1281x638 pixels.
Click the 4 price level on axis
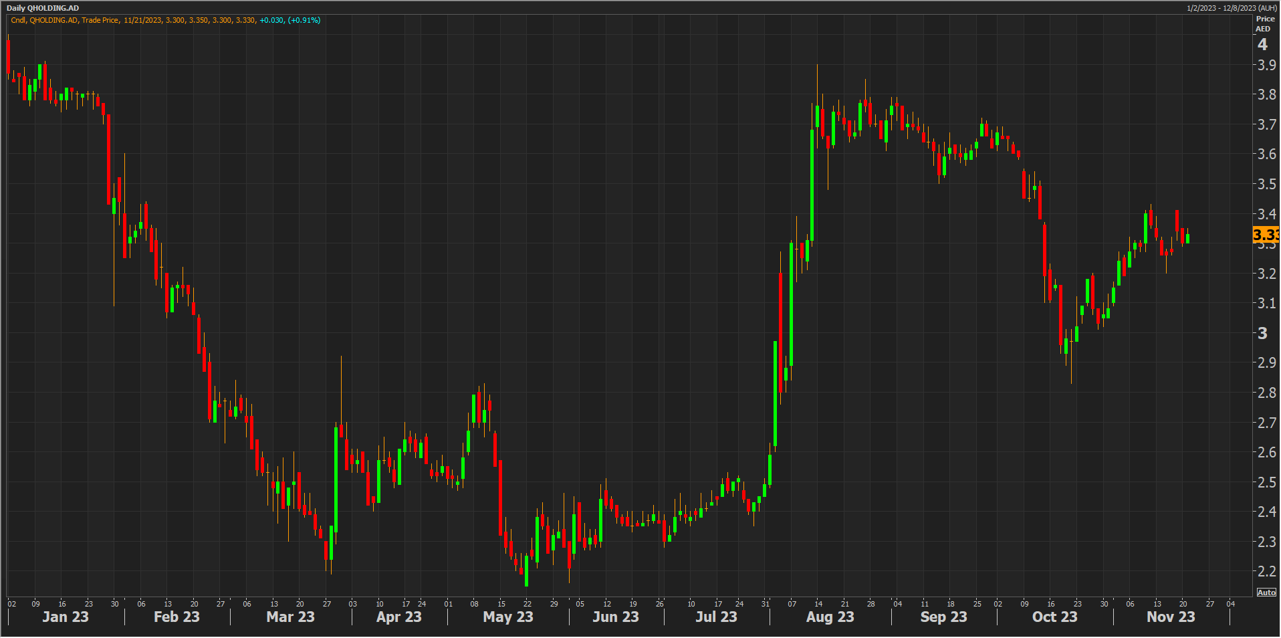click(x=1262, y=45)
